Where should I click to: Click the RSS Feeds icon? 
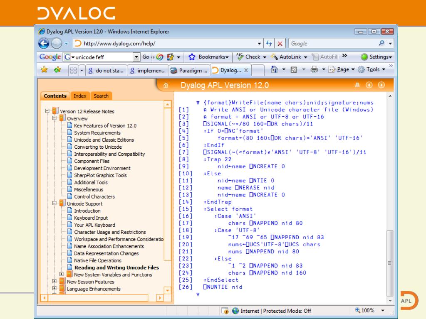[x=294, y=70]
